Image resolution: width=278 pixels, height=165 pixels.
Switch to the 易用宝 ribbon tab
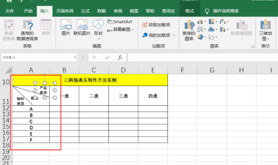168,11
